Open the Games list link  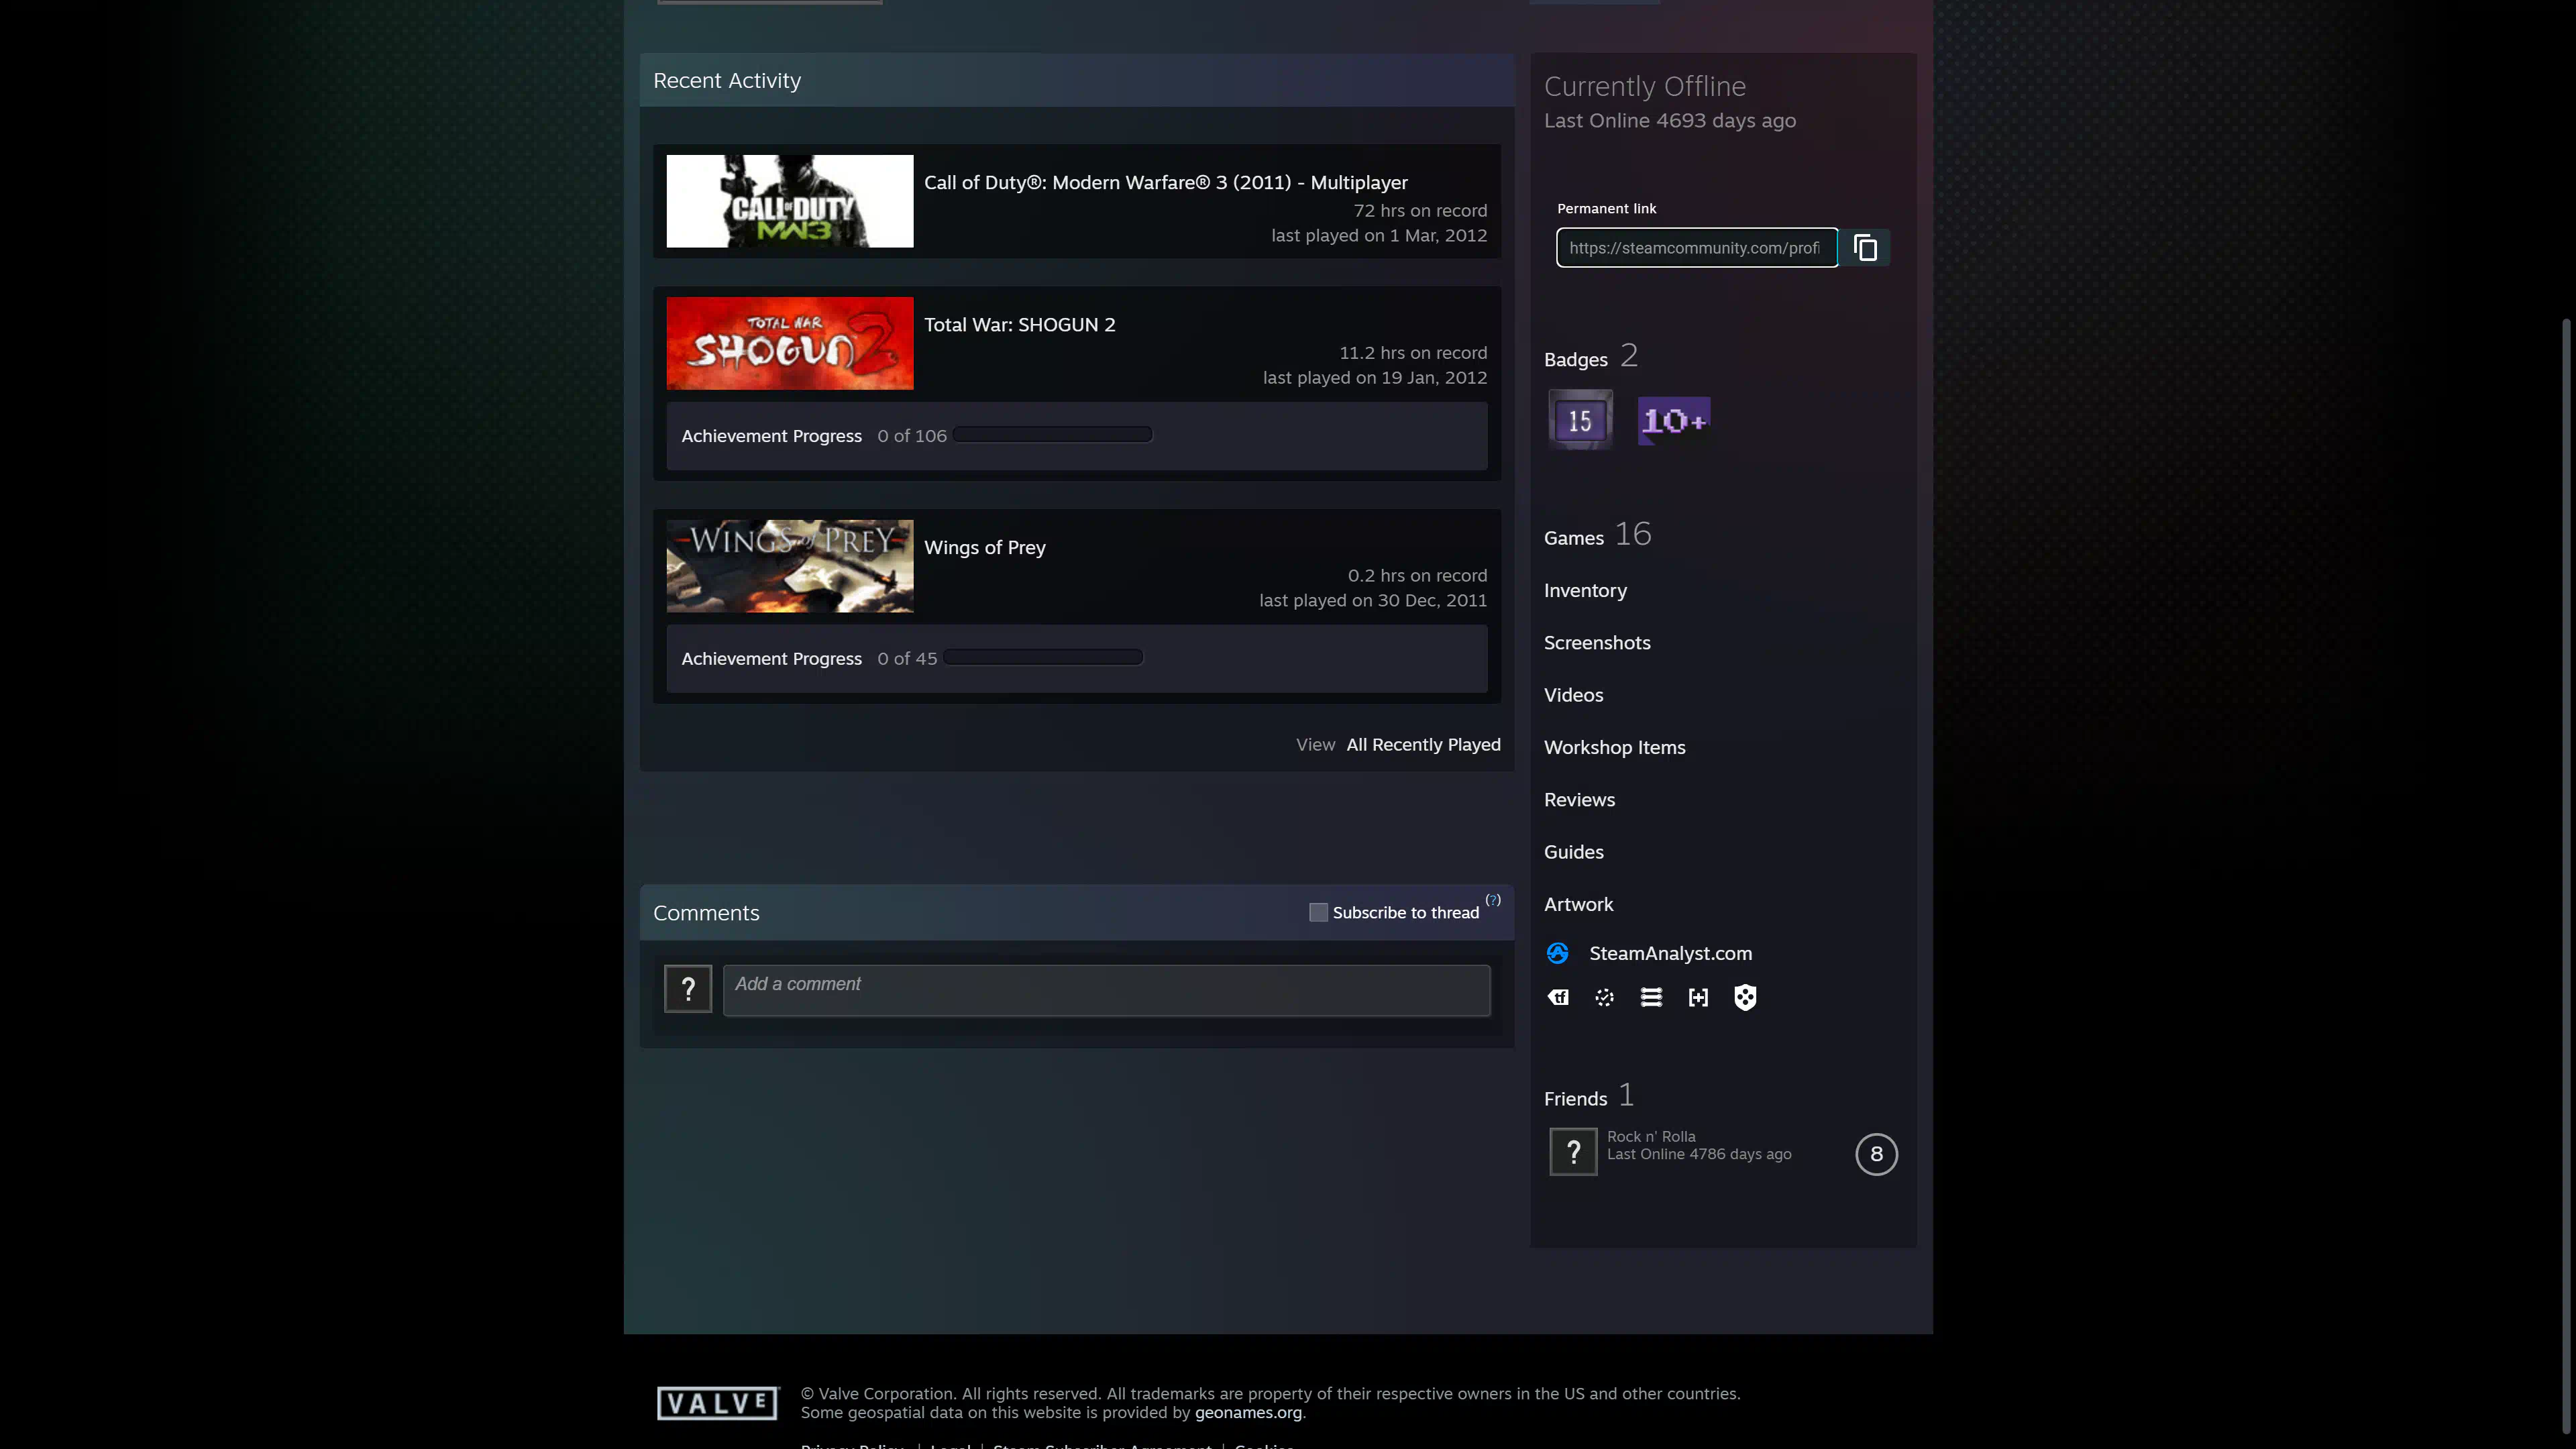(1574, 538)
